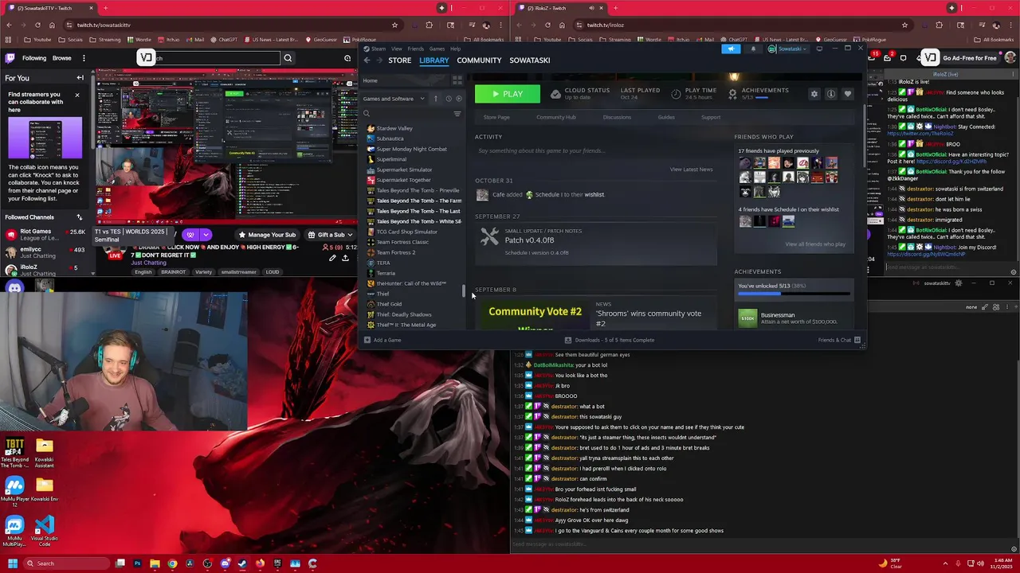Click View Latest News button
Viewport: 1020px width, 573px height.
click(x=691, y=170)
